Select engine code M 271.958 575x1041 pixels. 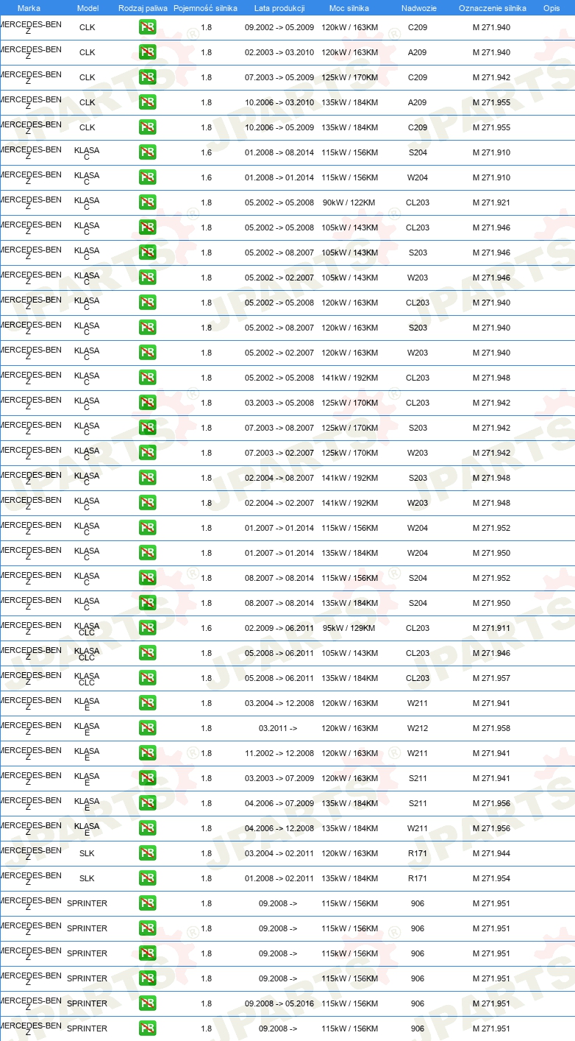click(491, 728)
